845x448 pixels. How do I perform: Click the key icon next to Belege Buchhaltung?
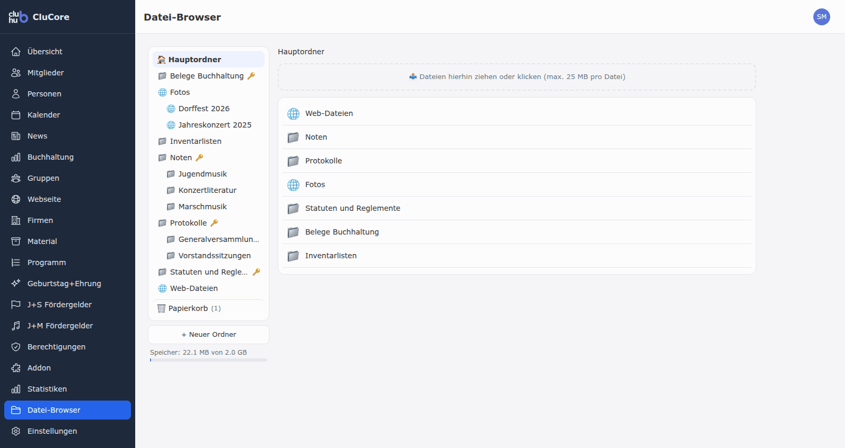click(251, 76)
